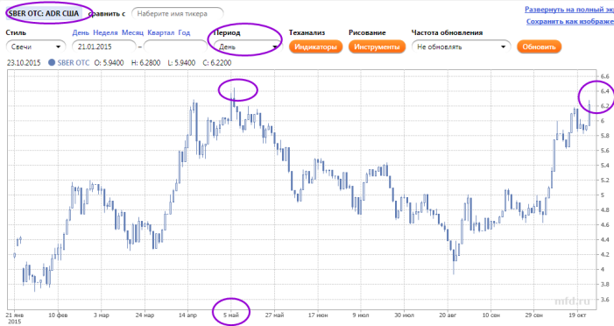Select the 5 price axis label

tap(603, 195)
